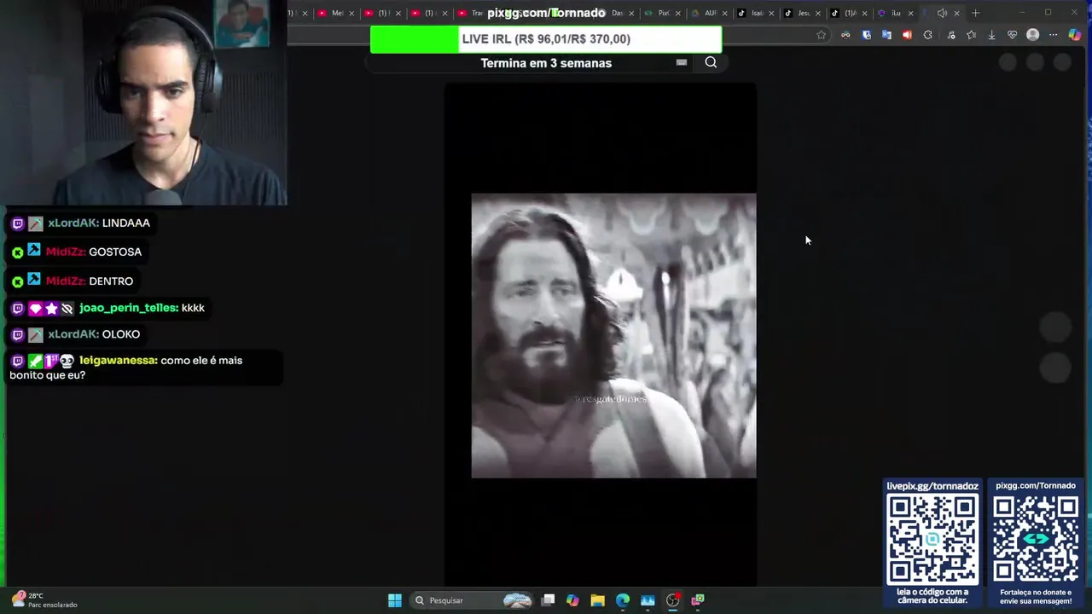Open the weather widget showing 28°C

coord(44,600)
